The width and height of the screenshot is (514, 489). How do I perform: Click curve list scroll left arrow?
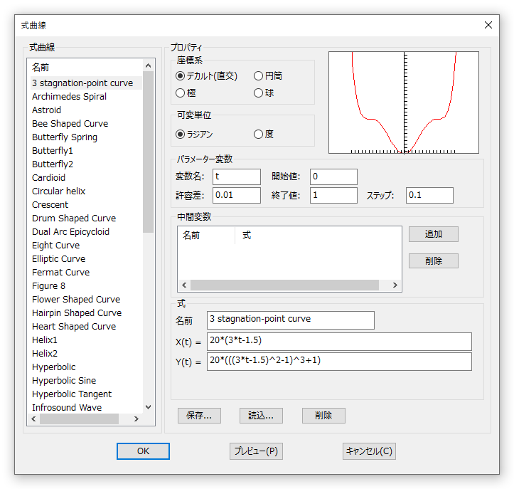33,419
